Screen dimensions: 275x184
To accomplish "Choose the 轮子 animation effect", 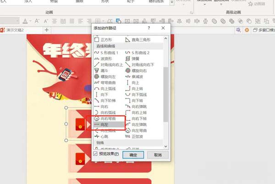I will (x=131, y=1).
